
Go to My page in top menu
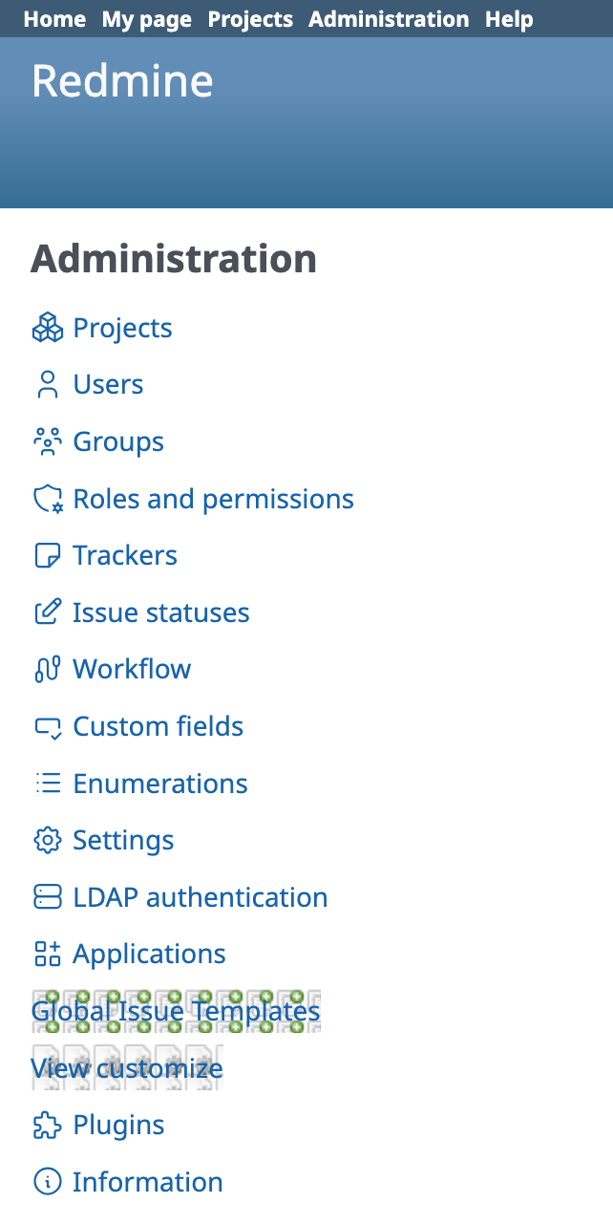pyautogui.click(x=147, y=19)
